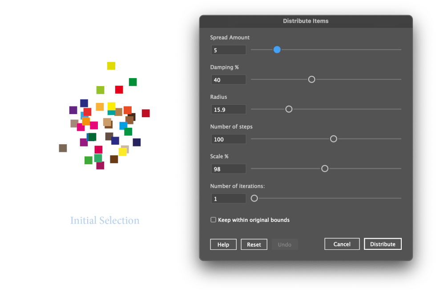Click inside the Spread Amount value field
The height and width of the screenshot is (292, 444).
pyautogui.click(x=228, y=50)
